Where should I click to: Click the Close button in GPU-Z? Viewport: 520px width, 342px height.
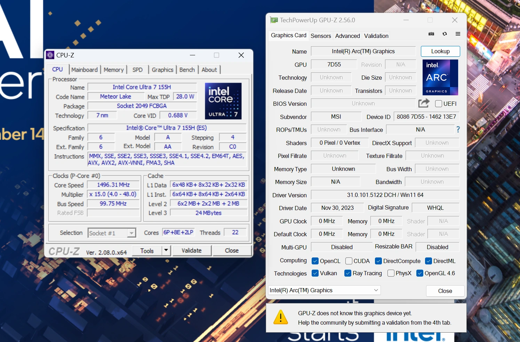[445, 291]
